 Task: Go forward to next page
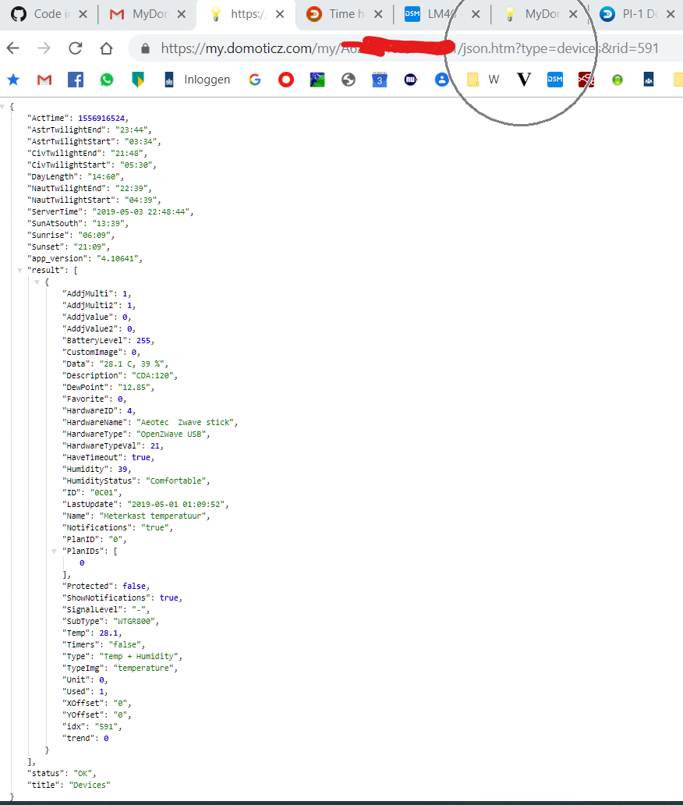(44, 48)
